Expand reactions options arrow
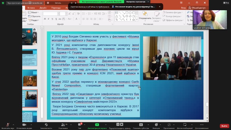 160,125
